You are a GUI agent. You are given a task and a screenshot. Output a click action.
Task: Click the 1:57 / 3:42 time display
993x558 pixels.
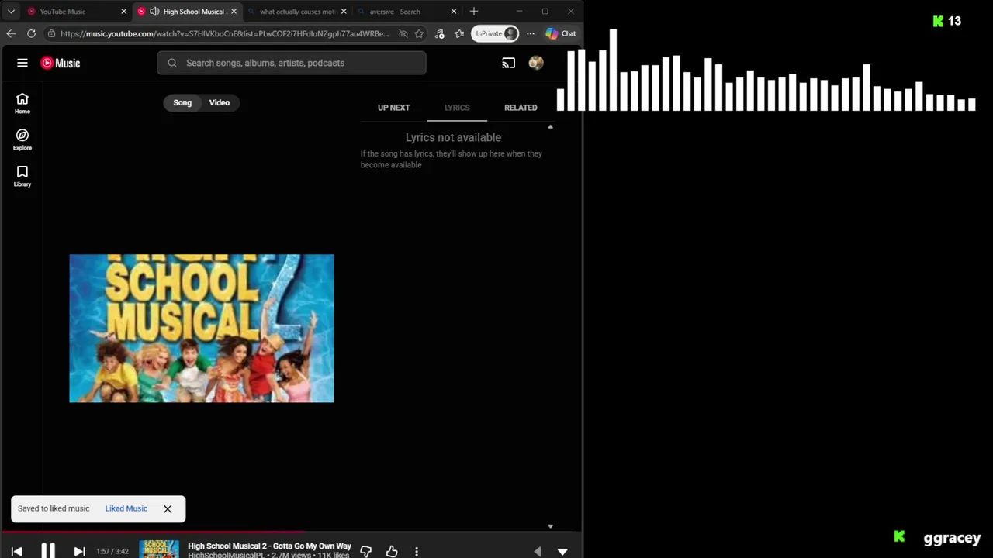coord(112,552)
